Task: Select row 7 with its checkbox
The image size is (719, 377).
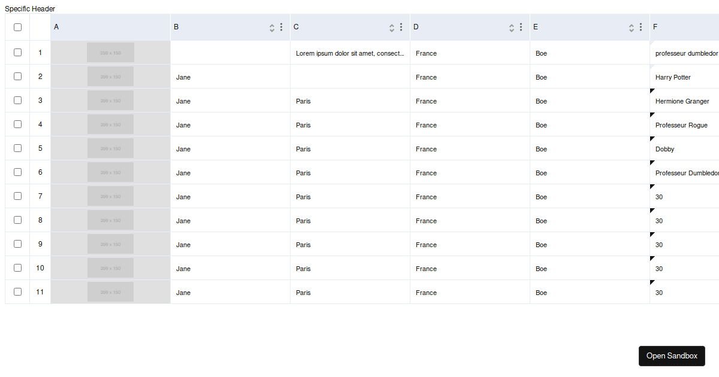Action: pos(17,196)
